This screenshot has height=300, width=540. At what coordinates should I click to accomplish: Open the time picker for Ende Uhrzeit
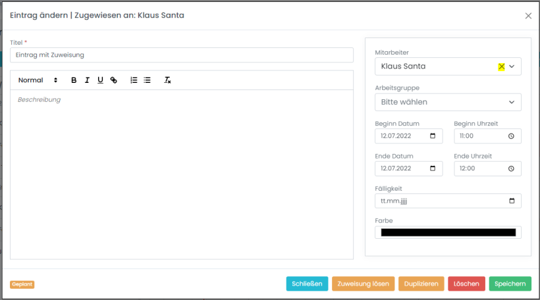[511, 168]
